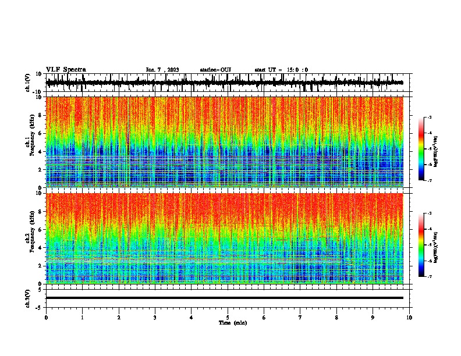Viewport: 461px width, 356px height.
Task: Click the "ch.3(V)" axis label
Action: pyautogui.click(x=29, y=298)
